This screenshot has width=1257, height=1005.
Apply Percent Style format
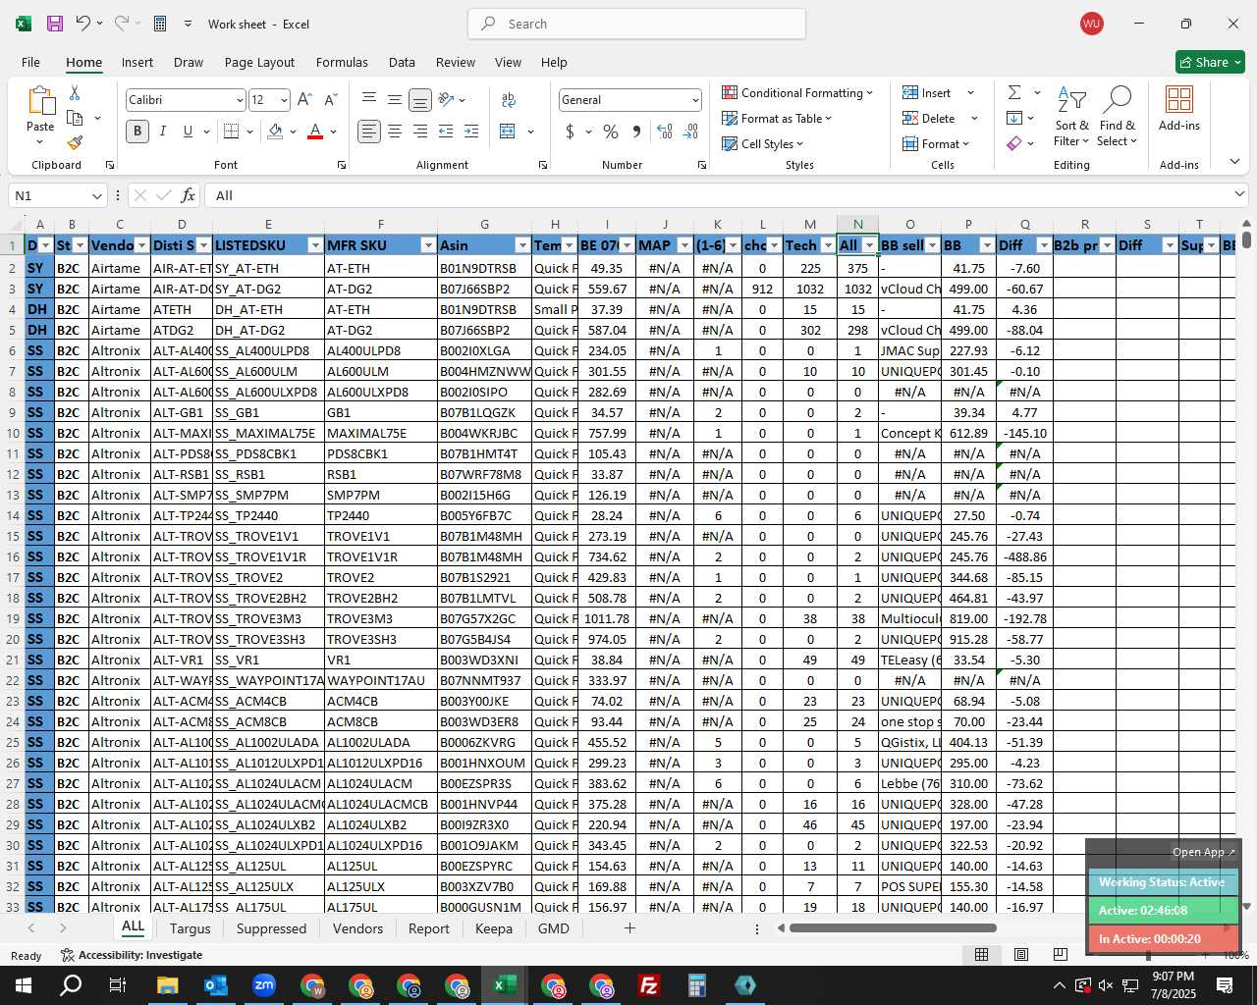tap(611, 131)
